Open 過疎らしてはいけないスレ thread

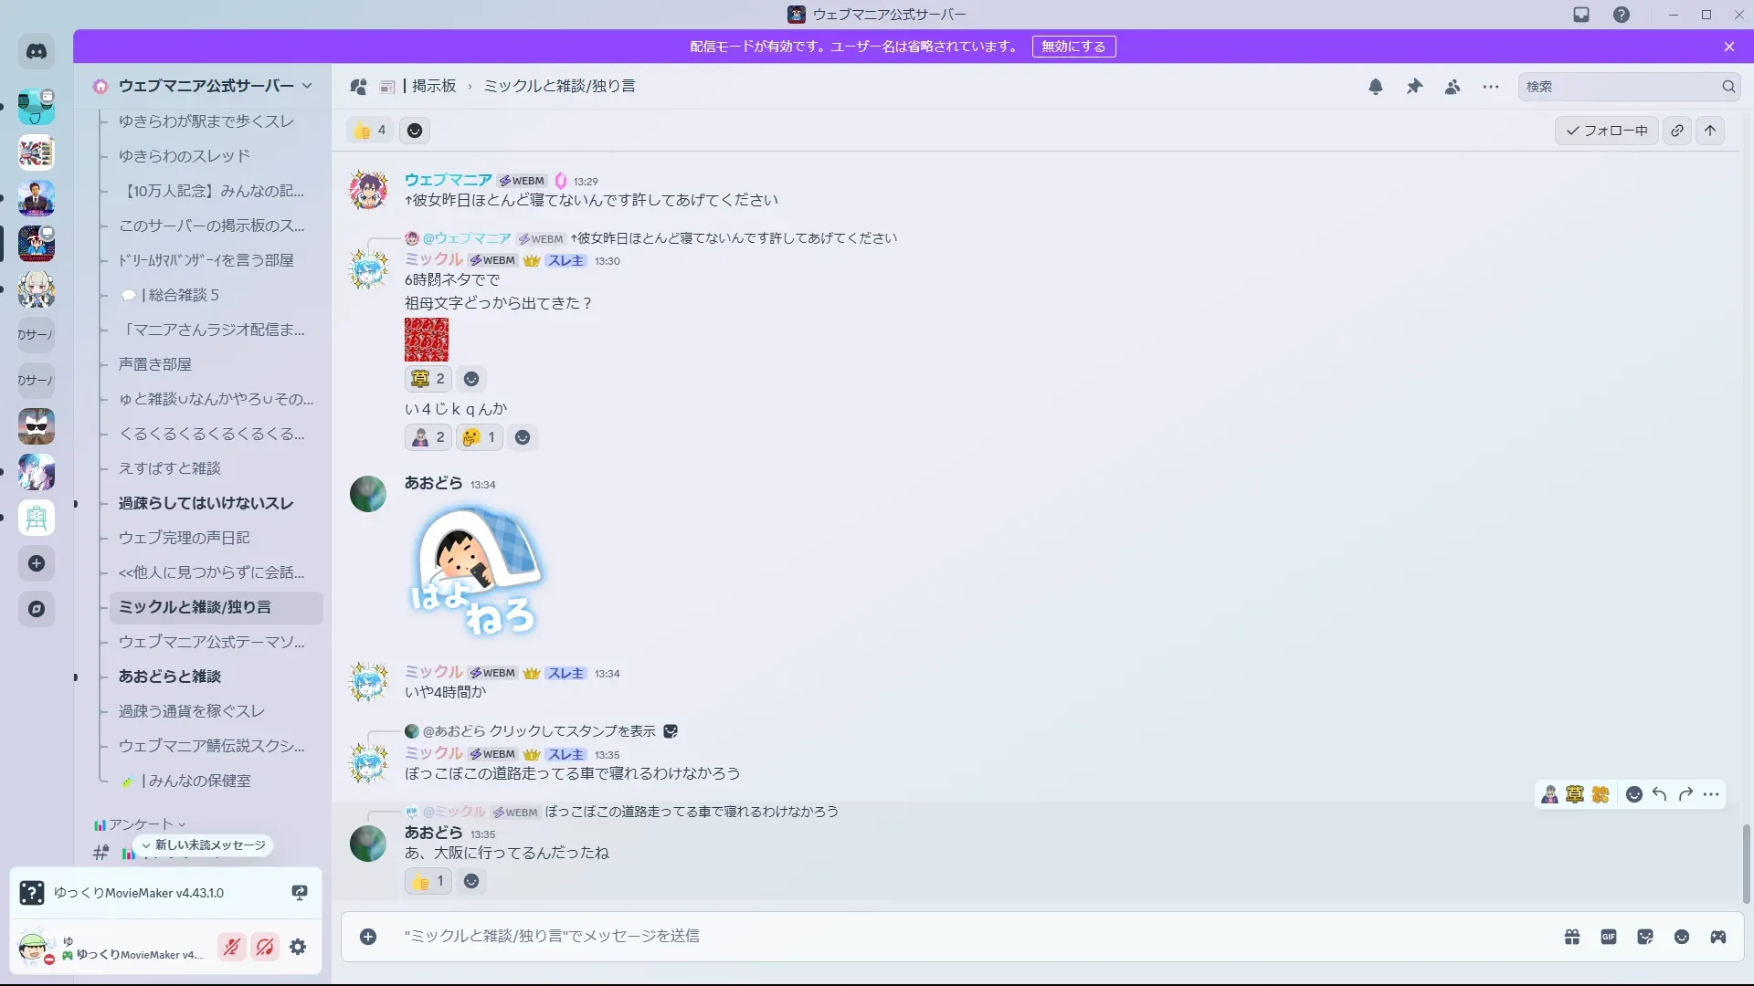206,503
